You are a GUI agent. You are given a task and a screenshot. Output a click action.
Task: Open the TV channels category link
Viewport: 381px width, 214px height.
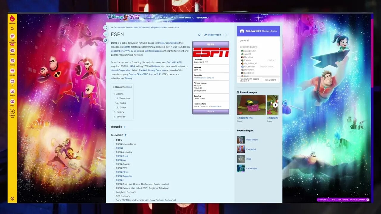pos(119,27)
